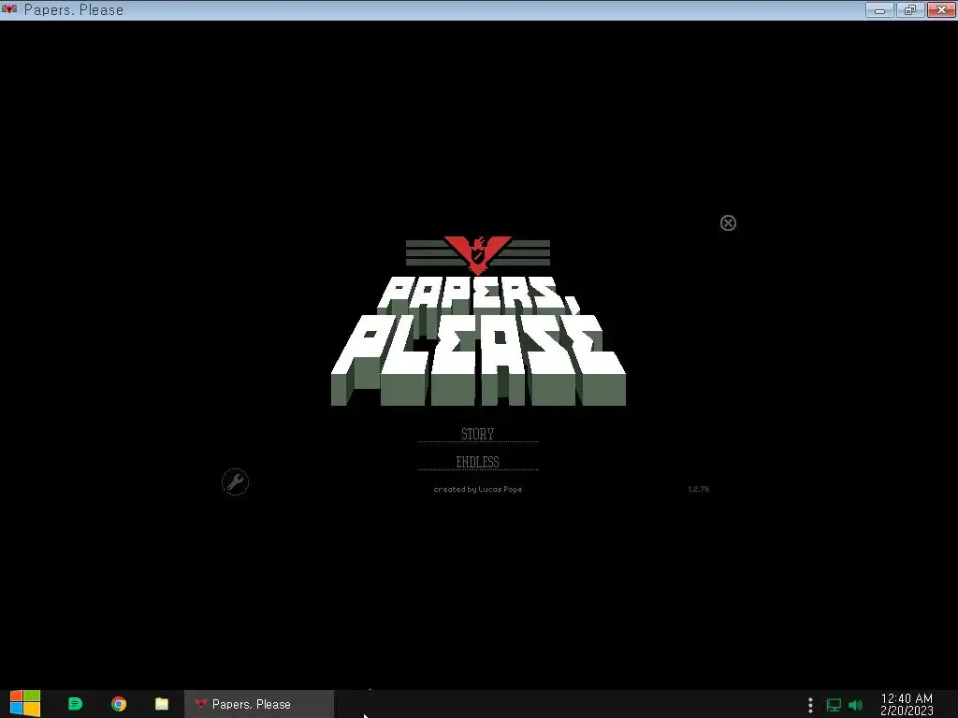Select Papers, Please taskbar button
Screen dimensions: 958x718
click(x=259, y=704)
